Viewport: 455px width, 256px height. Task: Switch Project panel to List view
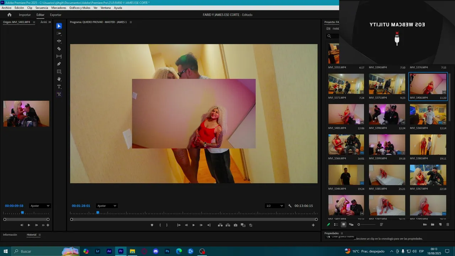pos(336,225)
